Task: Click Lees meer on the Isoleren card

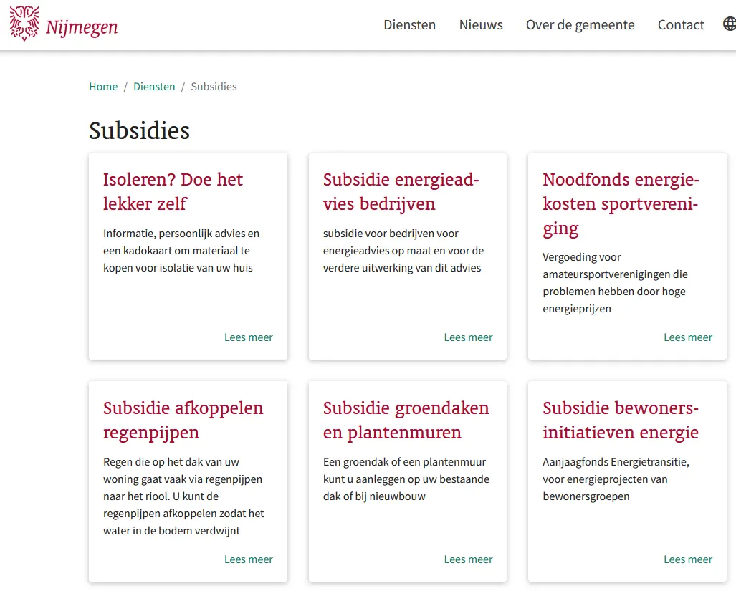Action: 248,337
